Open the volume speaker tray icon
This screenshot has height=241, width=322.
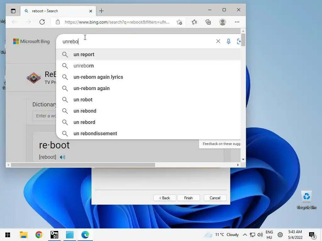point(260,235)
